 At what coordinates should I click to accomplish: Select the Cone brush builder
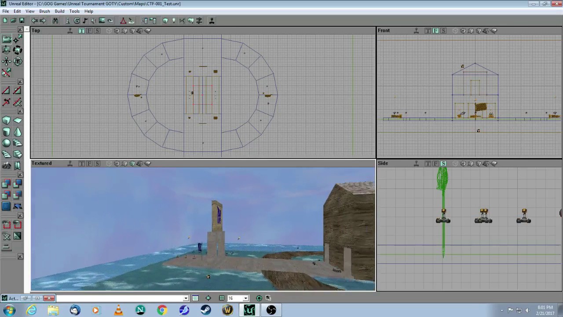pyautogui.click(x=18, y=132)
